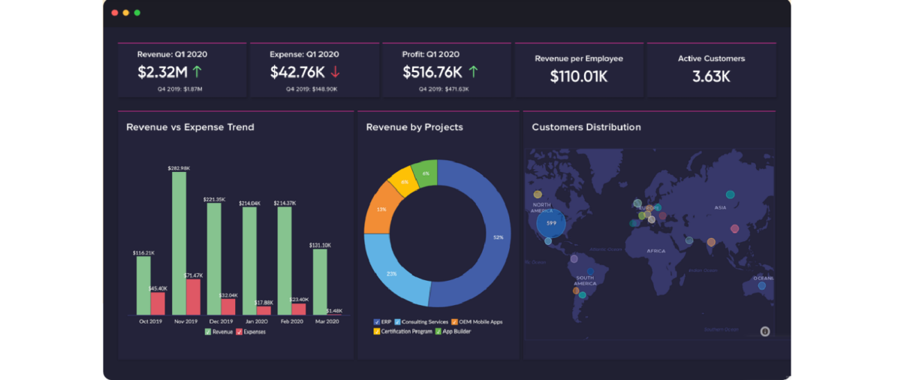901x380 pixels.
Task: Click the green up arrow beside Revenue Q1 2020
Action: [197, 72]
